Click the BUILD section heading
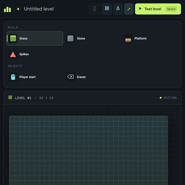 (13, 27)
